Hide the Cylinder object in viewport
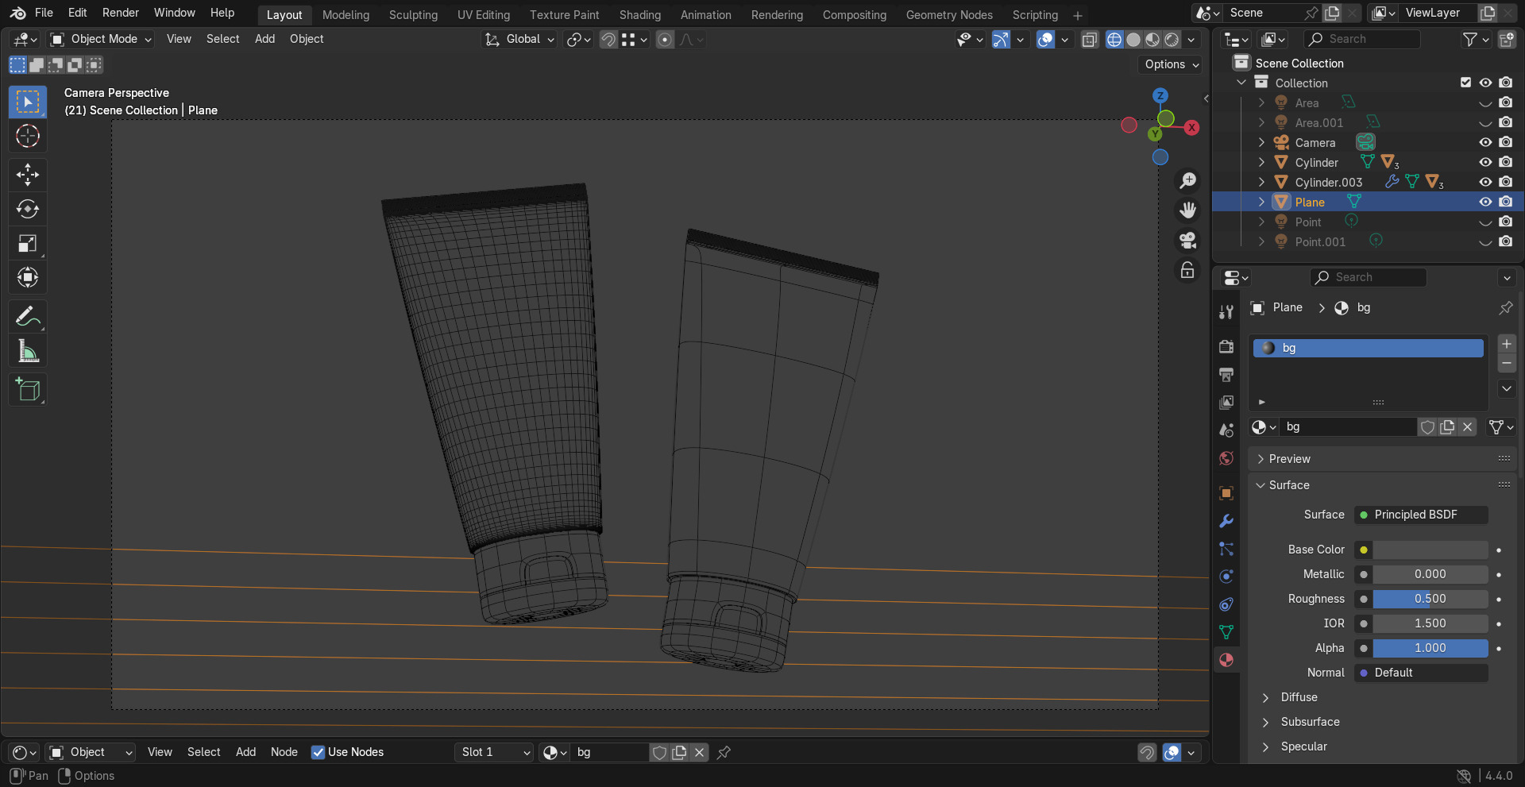Image resolution: width=1525 pixels, height=787 pixels. (1485, 162)
